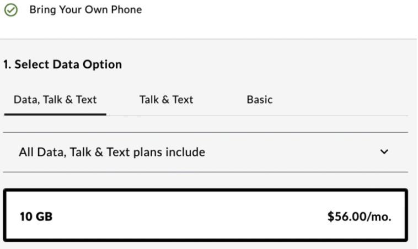
Task: Expand All Data, Talk & Text plans include
Action: pos(112,152)
